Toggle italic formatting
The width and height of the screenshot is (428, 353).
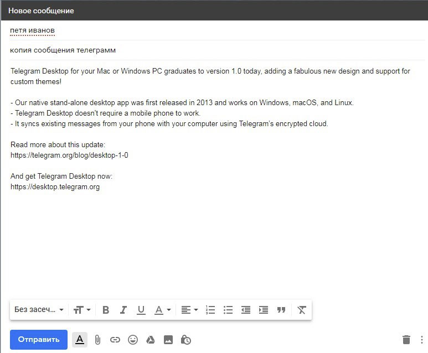click(x=123, y=310)
